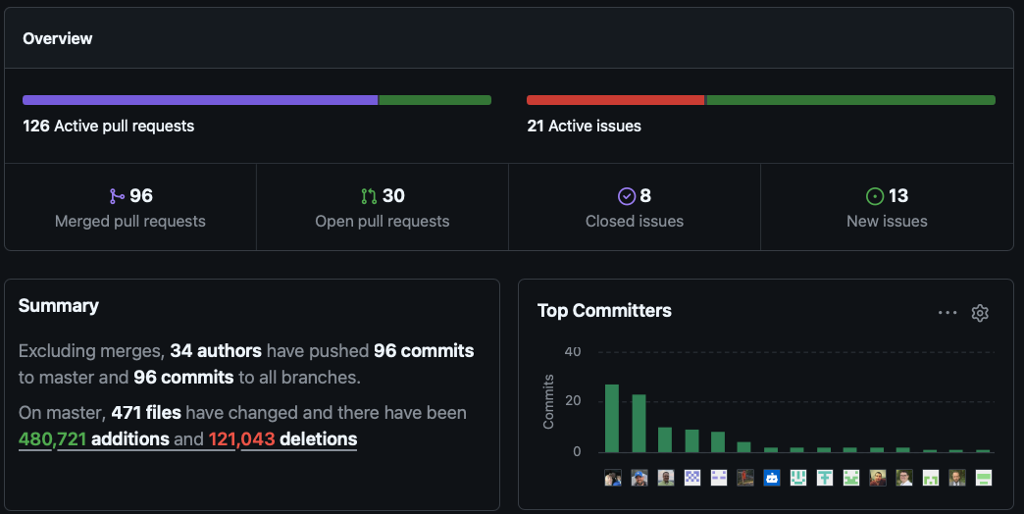Select the blue robot committer avatar
This screenshot has width=1024, height=514.
point(771,478)
